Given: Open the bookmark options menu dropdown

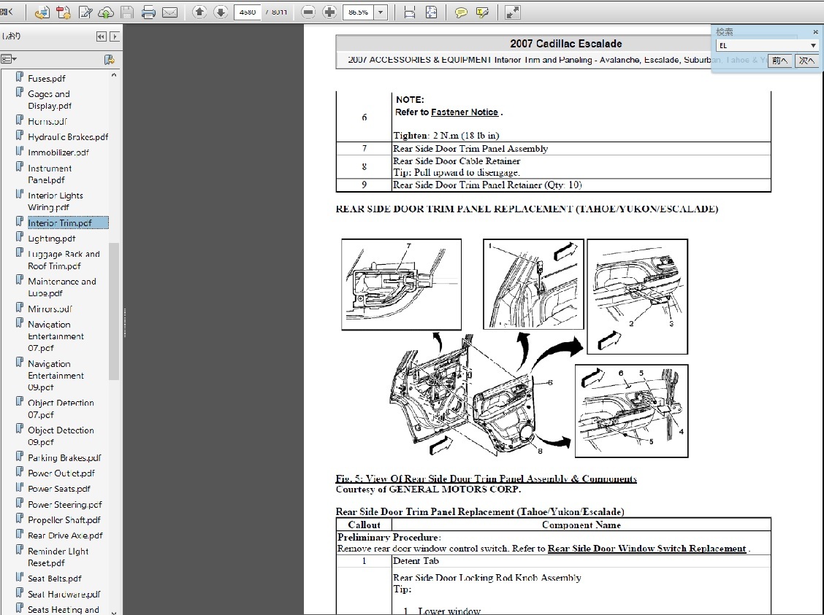Looking at the screenshot, I should (x=9, y=59).
